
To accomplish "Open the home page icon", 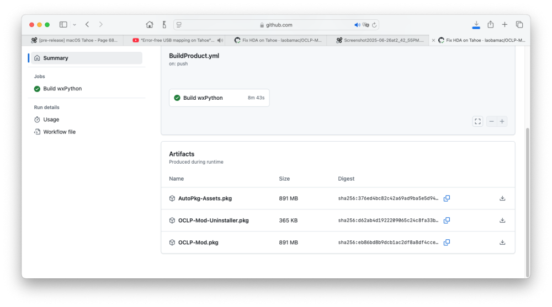I will click(x=150, y=25).
